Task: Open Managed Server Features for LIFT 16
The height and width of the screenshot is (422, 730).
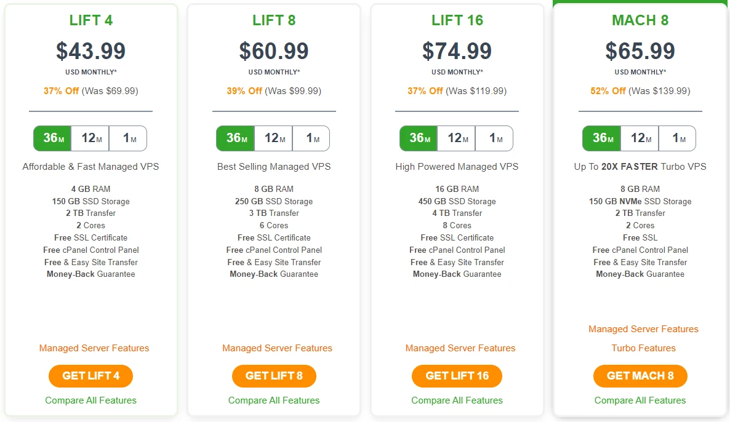Action: tap(460, 348)
